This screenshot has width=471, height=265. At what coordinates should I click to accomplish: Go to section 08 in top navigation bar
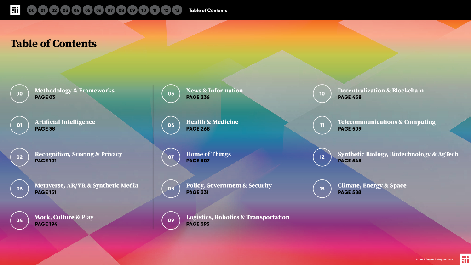tap(121, 10)
